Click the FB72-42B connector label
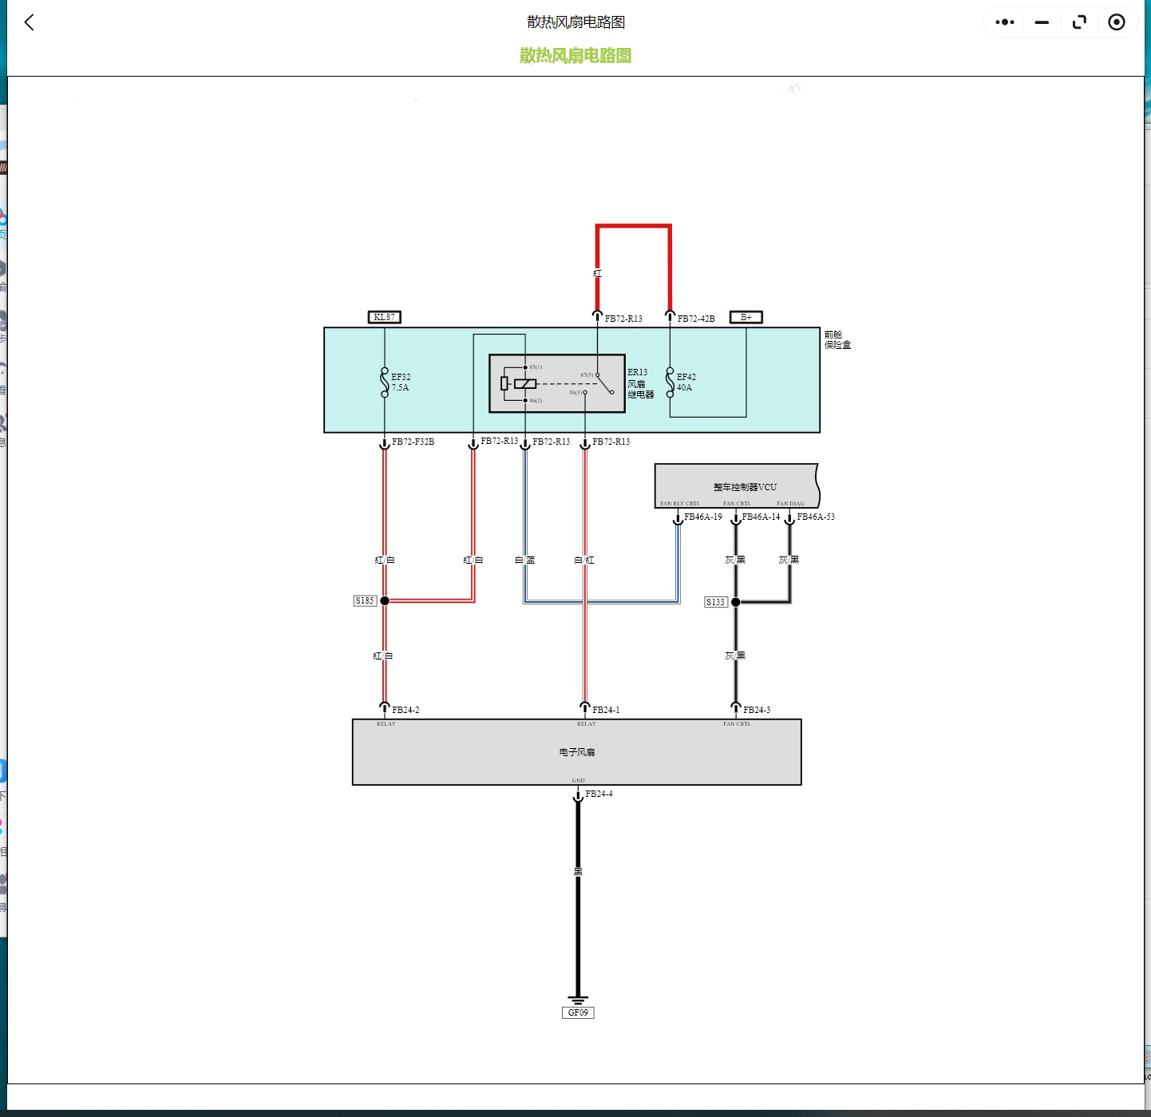The image size is (1151, 1117). pos(696,319)
